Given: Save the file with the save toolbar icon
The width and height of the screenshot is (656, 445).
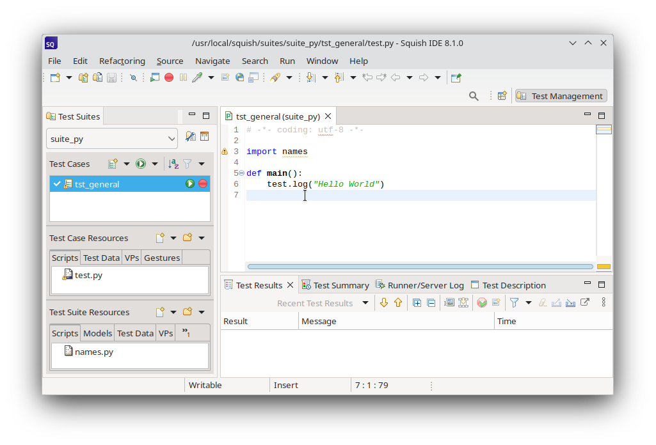Looking at the screenshot, I should [112, 77].
